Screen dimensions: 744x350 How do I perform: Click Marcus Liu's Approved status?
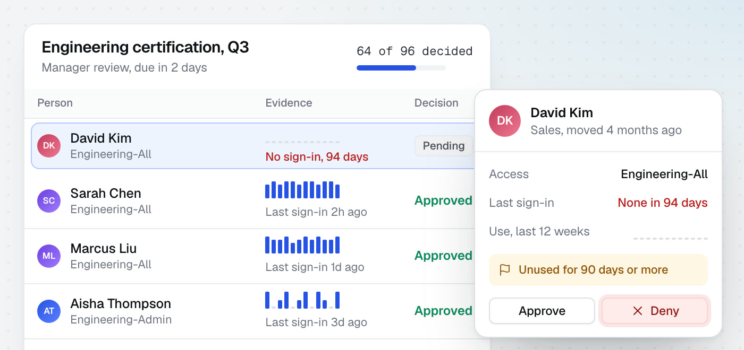(x=443, y=256)
